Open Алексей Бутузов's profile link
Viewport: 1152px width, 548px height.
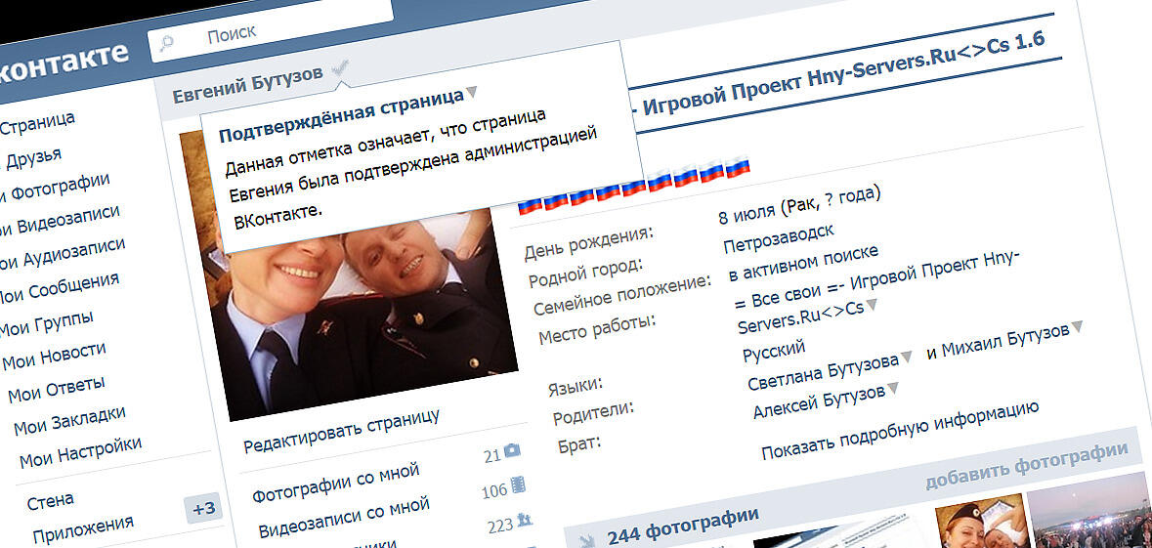click(x=819, y=402)
